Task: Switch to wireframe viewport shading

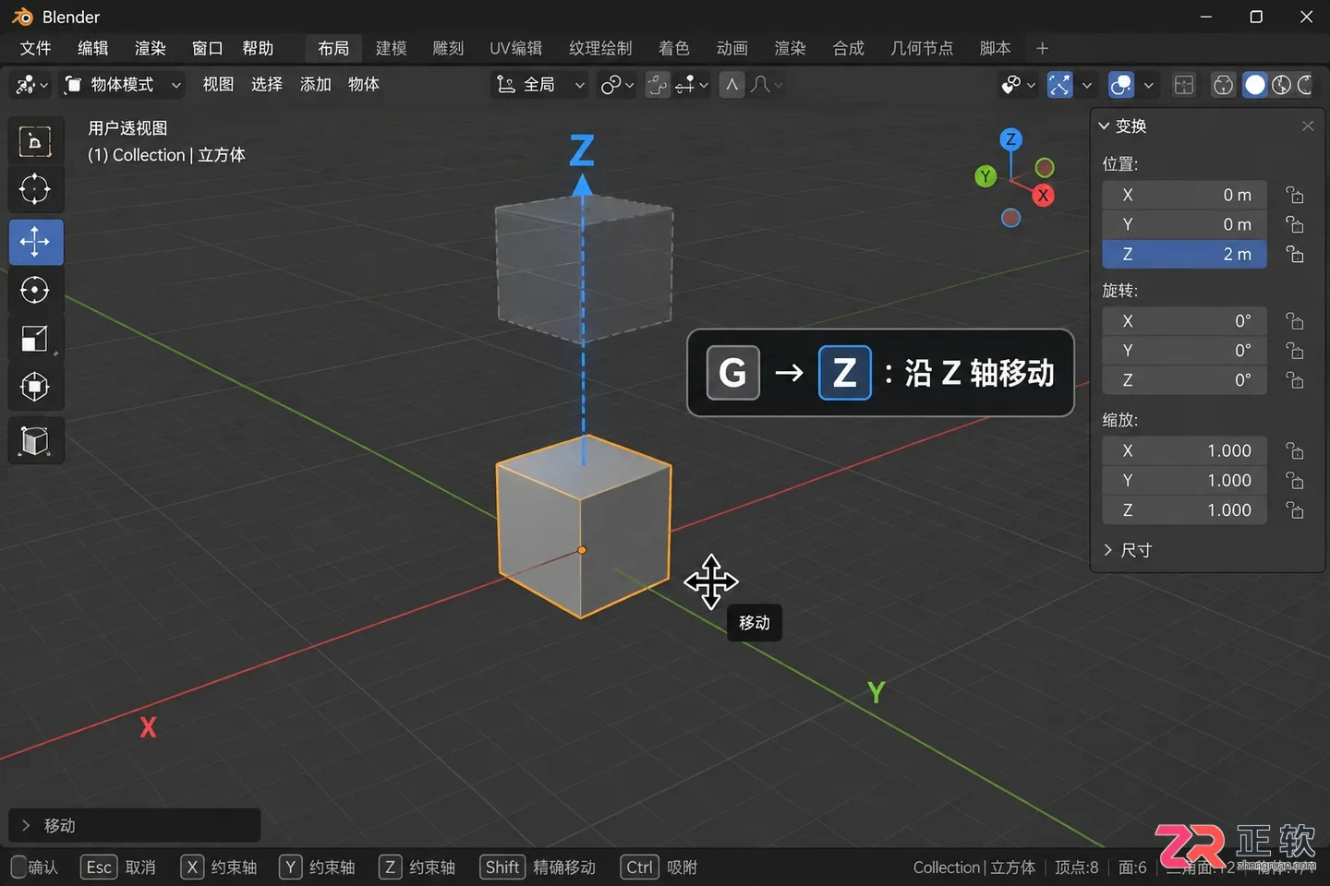Action: [1223, 85]
